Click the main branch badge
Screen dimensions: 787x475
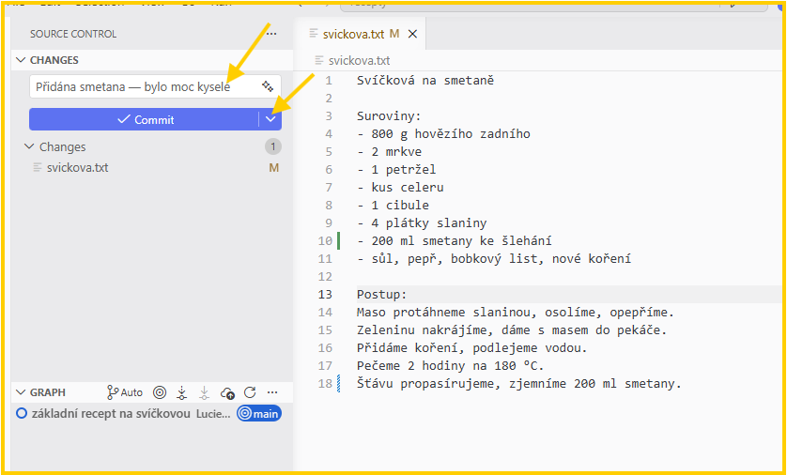[259, 414]
